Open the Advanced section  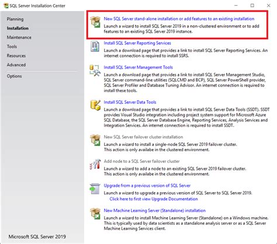(16, 65)
